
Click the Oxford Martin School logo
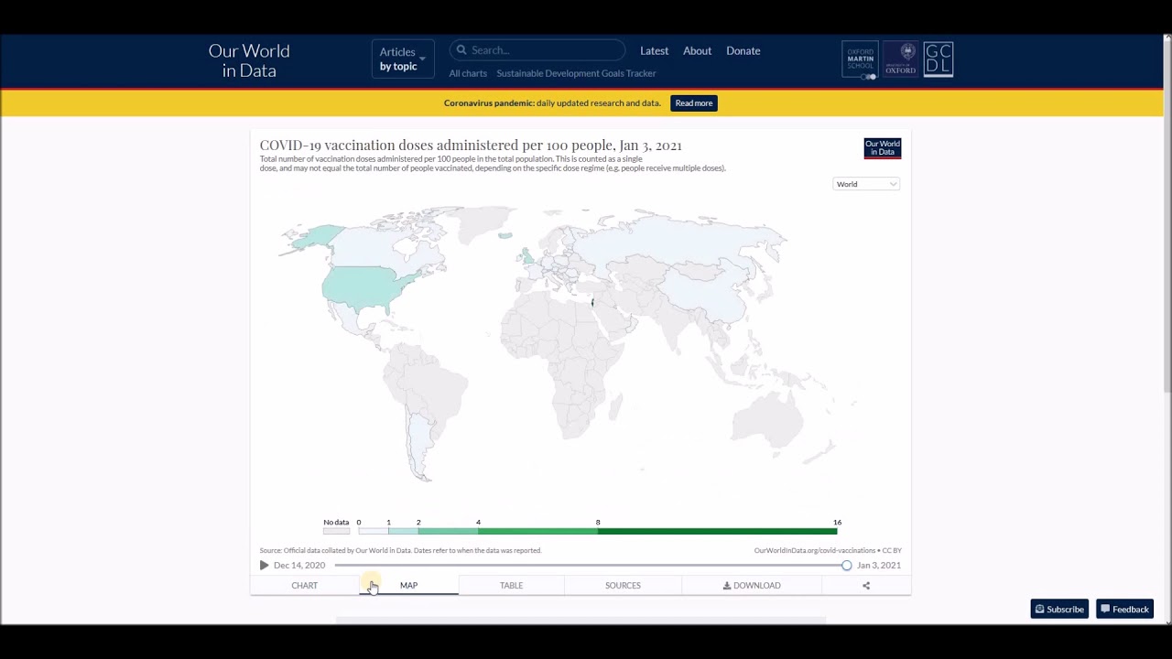pos(860,59)
